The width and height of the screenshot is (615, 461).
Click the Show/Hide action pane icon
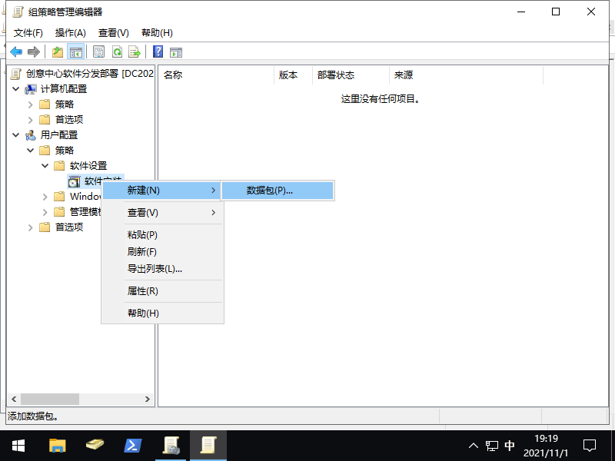[176, 51]
